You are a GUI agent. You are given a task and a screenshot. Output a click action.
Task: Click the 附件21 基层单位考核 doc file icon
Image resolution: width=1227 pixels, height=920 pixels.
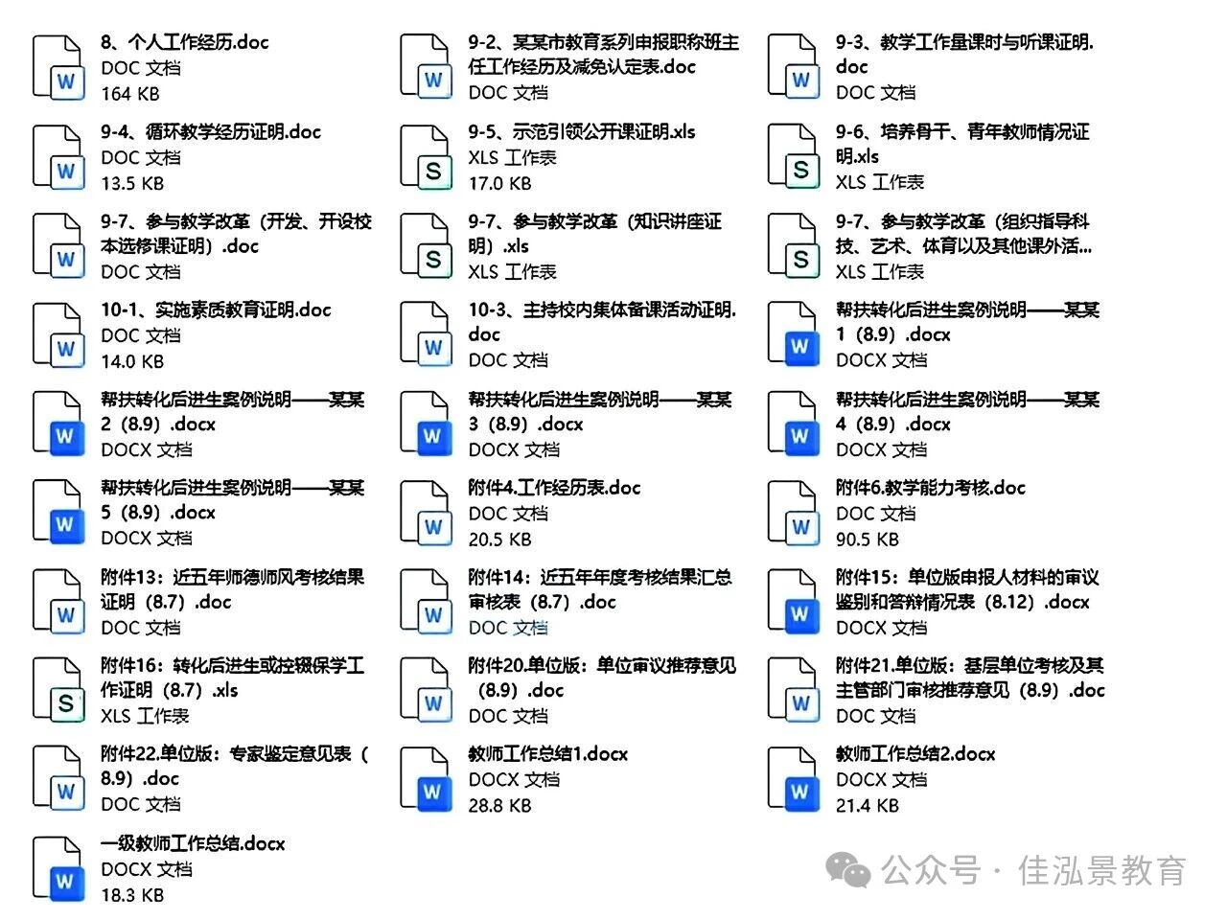pyautogui.click(x=793, y=690)
